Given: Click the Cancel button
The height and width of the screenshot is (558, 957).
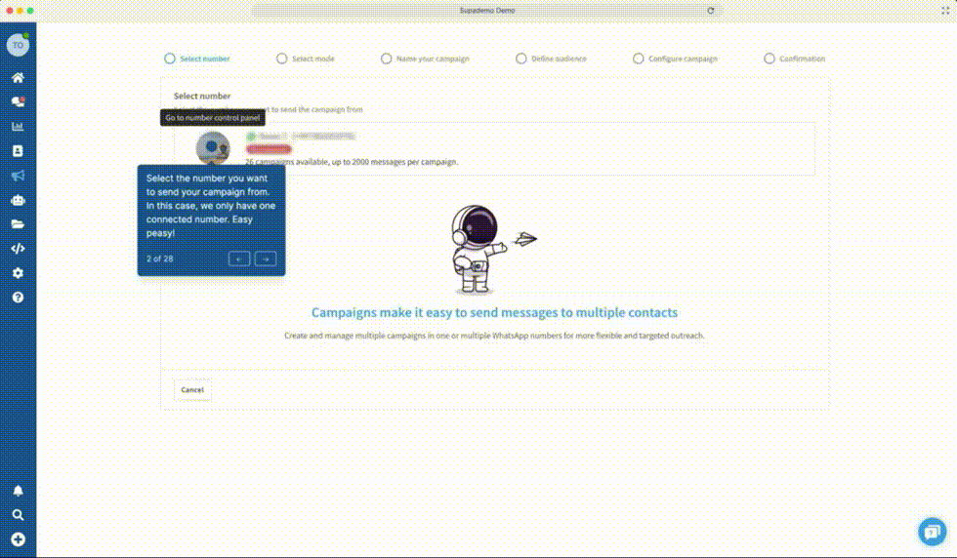Looking at the screenshot, I should [192, 390].
